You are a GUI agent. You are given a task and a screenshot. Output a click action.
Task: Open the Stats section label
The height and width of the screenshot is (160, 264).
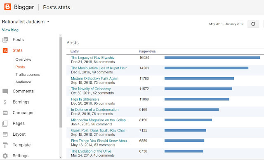click(x=17, y=50)
